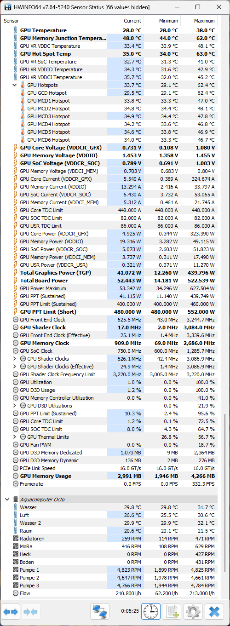Collapse the Aquacomputer Octo sensor section
The image size is (230, 626).
(7, 499)
